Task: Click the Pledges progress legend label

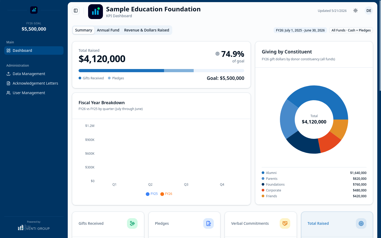Action: pos(118,78)
